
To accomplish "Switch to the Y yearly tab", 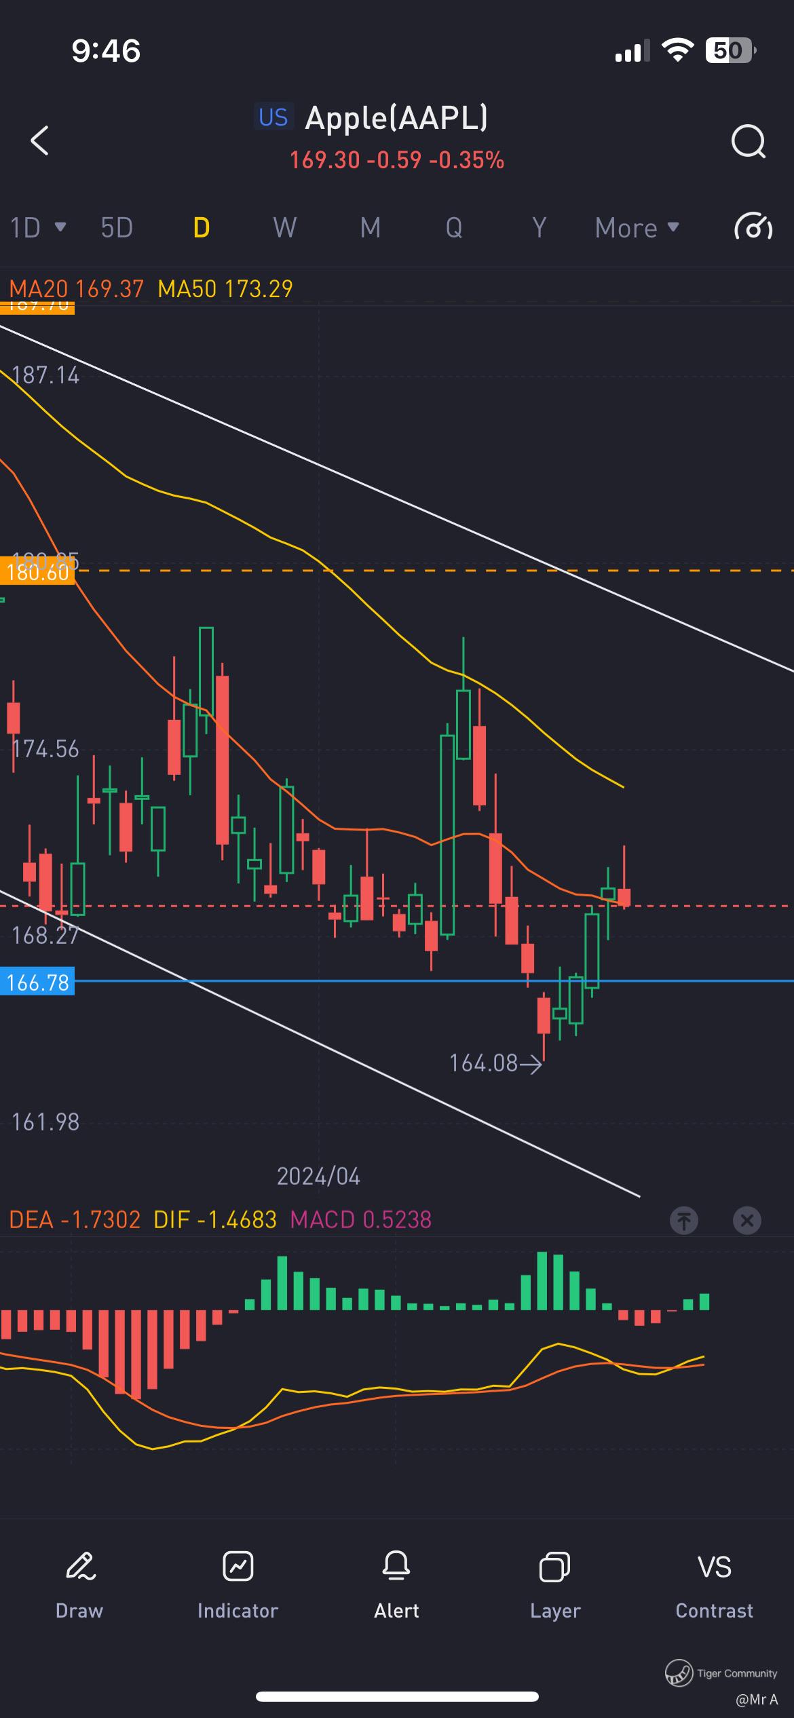I will [x=539, y=228].
